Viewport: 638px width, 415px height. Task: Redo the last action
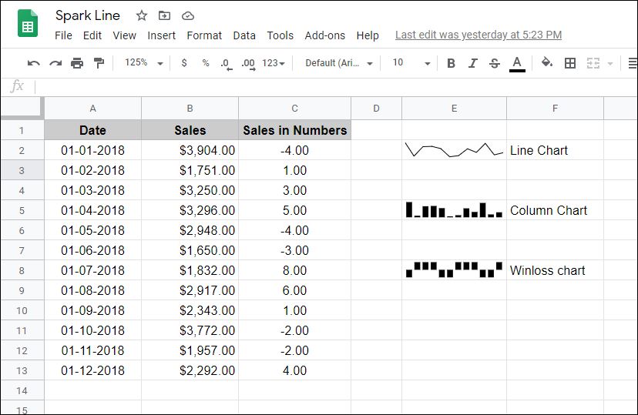pyautogui.click(x=55, y=63)
